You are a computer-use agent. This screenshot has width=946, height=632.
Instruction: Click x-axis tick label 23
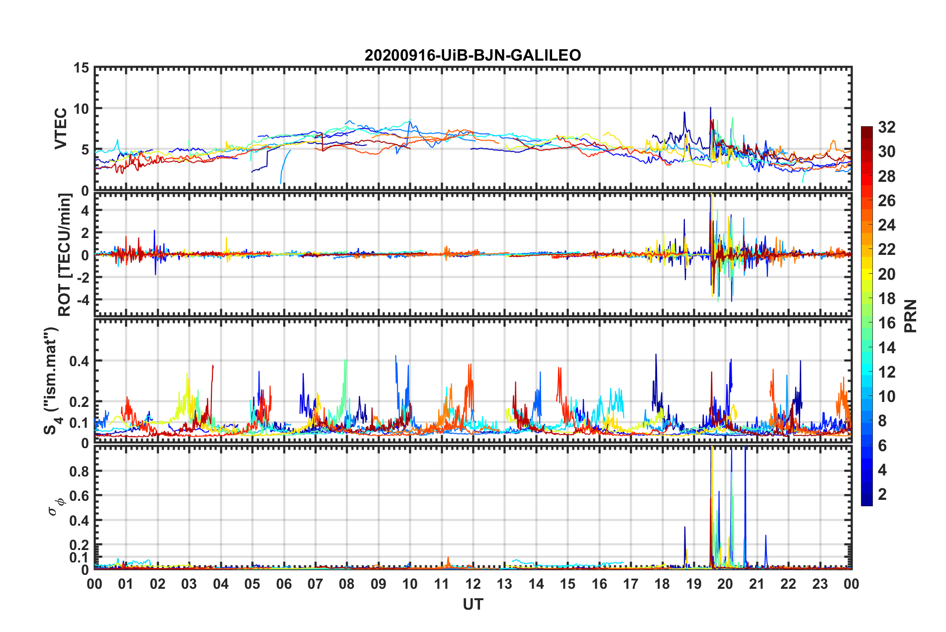coord(820,584)
